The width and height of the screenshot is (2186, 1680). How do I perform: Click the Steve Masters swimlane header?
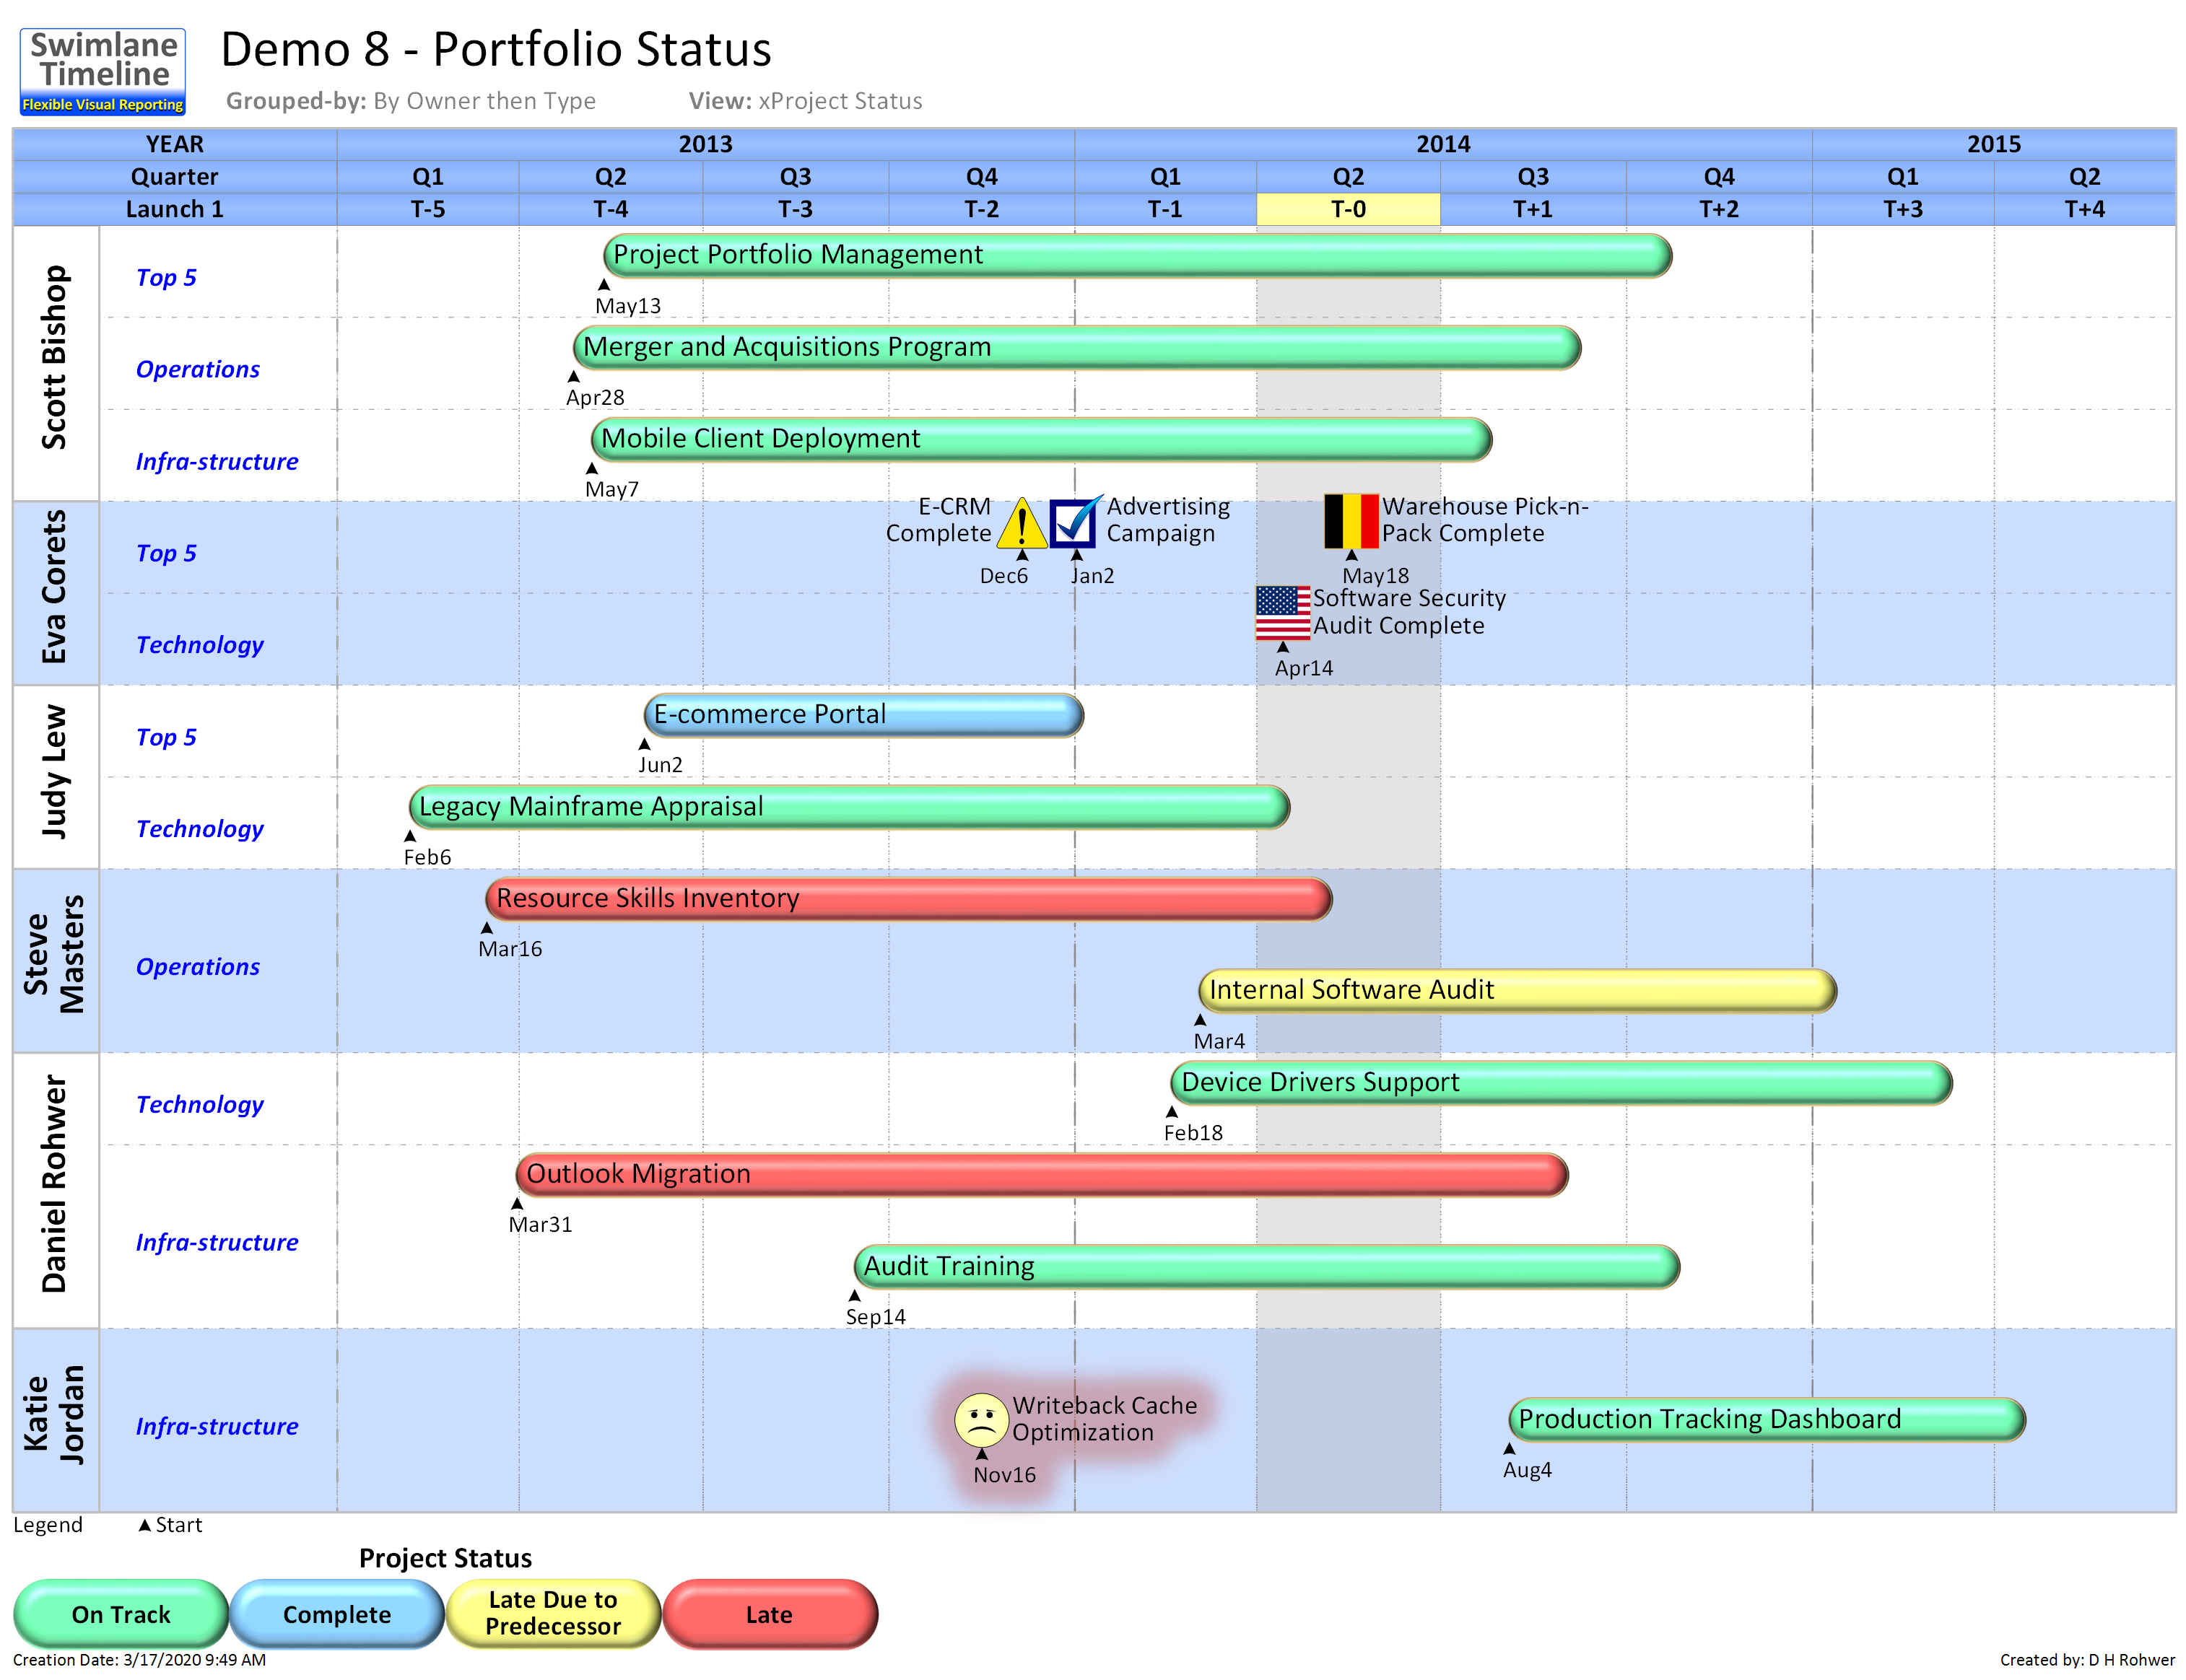(55, 961)
